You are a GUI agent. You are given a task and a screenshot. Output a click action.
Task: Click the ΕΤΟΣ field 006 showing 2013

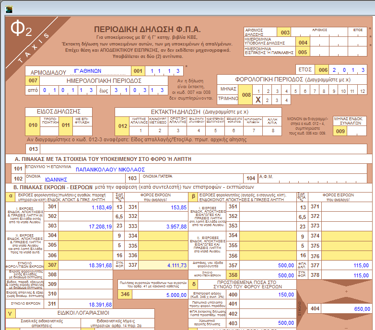click(x=348, y=70)
